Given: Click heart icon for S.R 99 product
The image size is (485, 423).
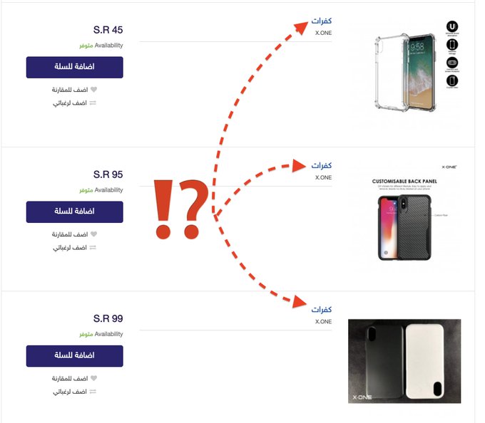Looking at the screenshot, I should pos(93,378).
